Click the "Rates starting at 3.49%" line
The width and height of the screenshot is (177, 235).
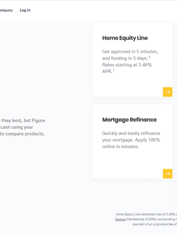point(127,65)
